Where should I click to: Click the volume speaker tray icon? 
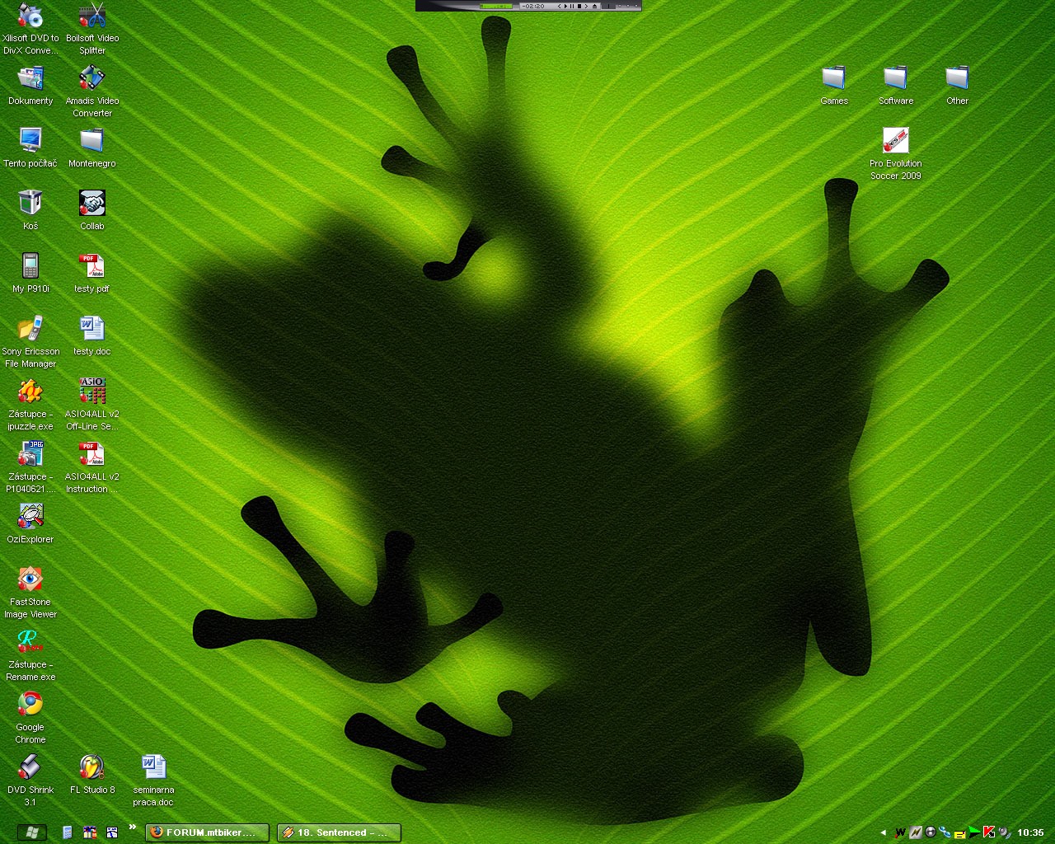[x=1004, y=832]
